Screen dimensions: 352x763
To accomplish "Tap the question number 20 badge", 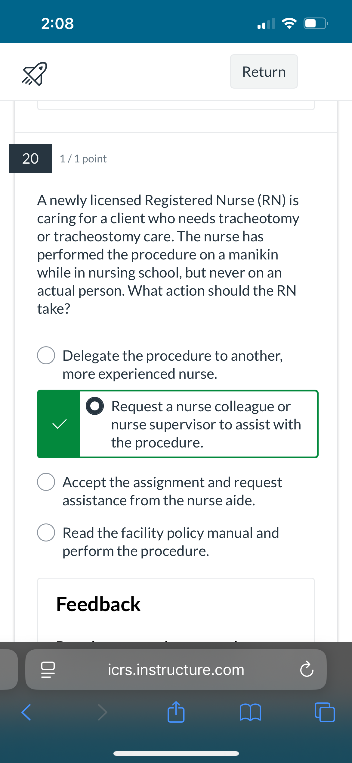I will point(30,158).
